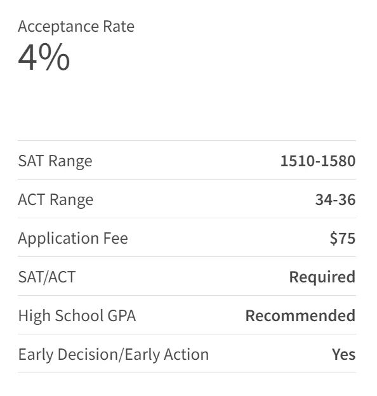Click the divider below Early Decision row
The width and height of the screenshot is (377, 396).
tap(187, 373)
